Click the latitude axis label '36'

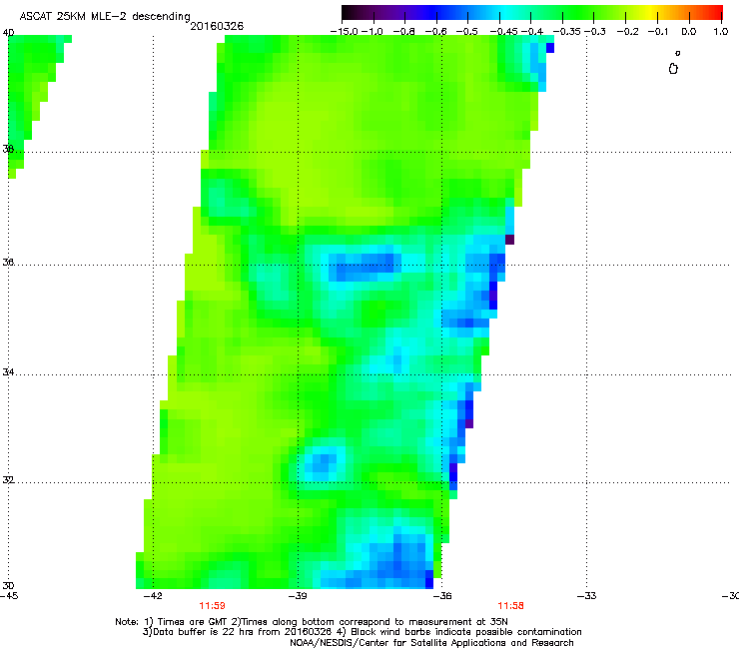(8, 262)
